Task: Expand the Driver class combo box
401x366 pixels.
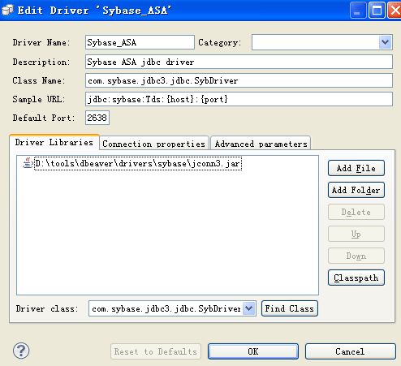Action: click(248, 308)
